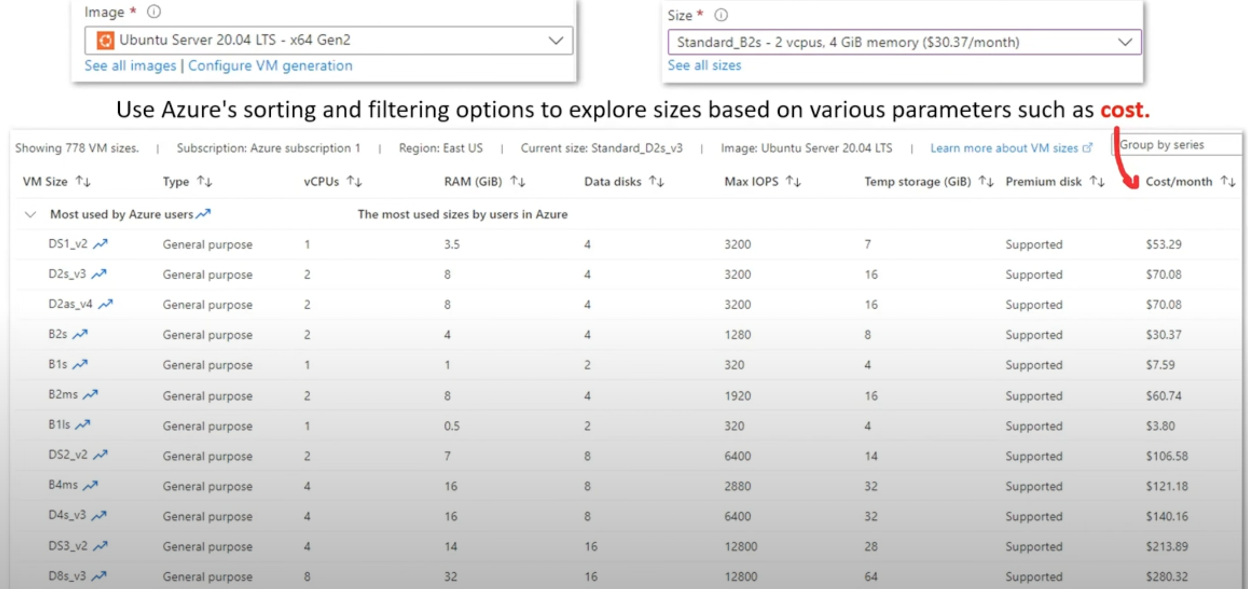Screen dimensions: 1248x589
Task: Click the $53.29 cost cell
Action: pos(1164,244)
